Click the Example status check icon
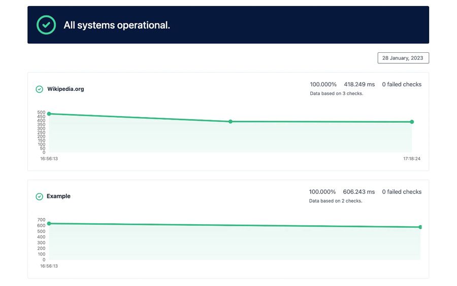Viewport: 457px width, 286px height. pyautogui.click(x=39, y=196)
